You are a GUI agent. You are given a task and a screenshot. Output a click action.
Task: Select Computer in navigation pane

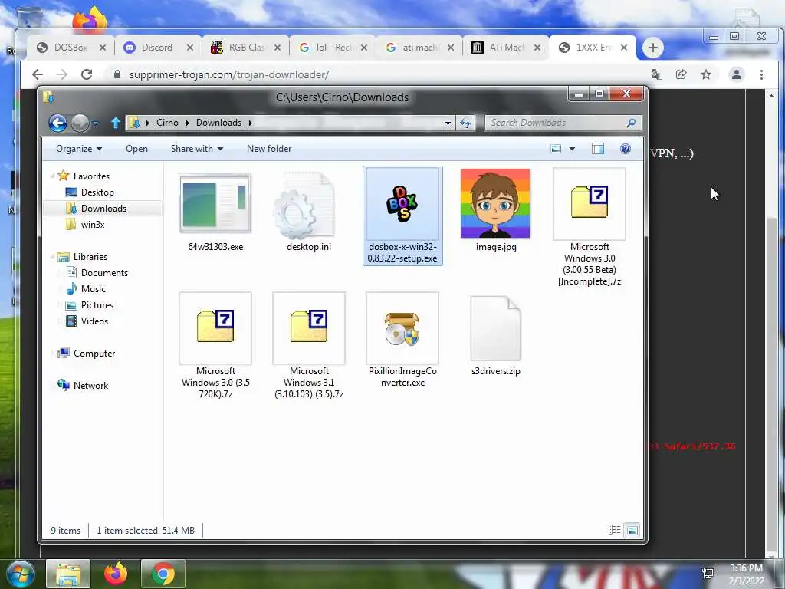click(94, 354)
